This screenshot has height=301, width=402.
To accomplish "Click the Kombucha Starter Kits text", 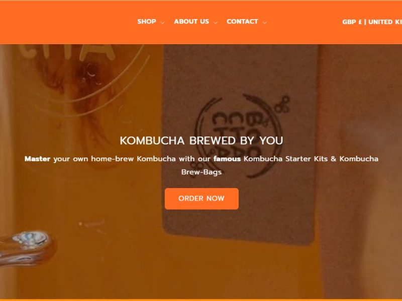I will pyautogui.click(x=285, y=159).
